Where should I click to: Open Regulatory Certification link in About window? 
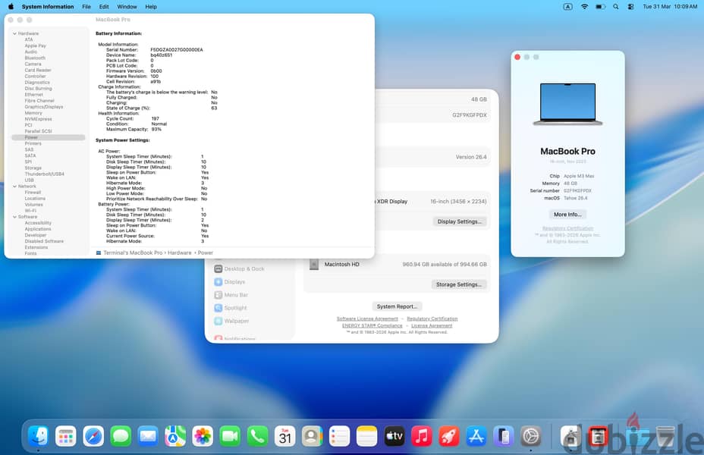567,228
